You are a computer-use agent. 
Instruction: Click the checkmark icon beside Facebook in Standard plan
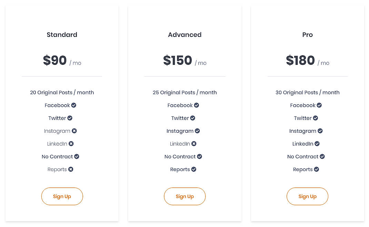(x=73, y=105)
